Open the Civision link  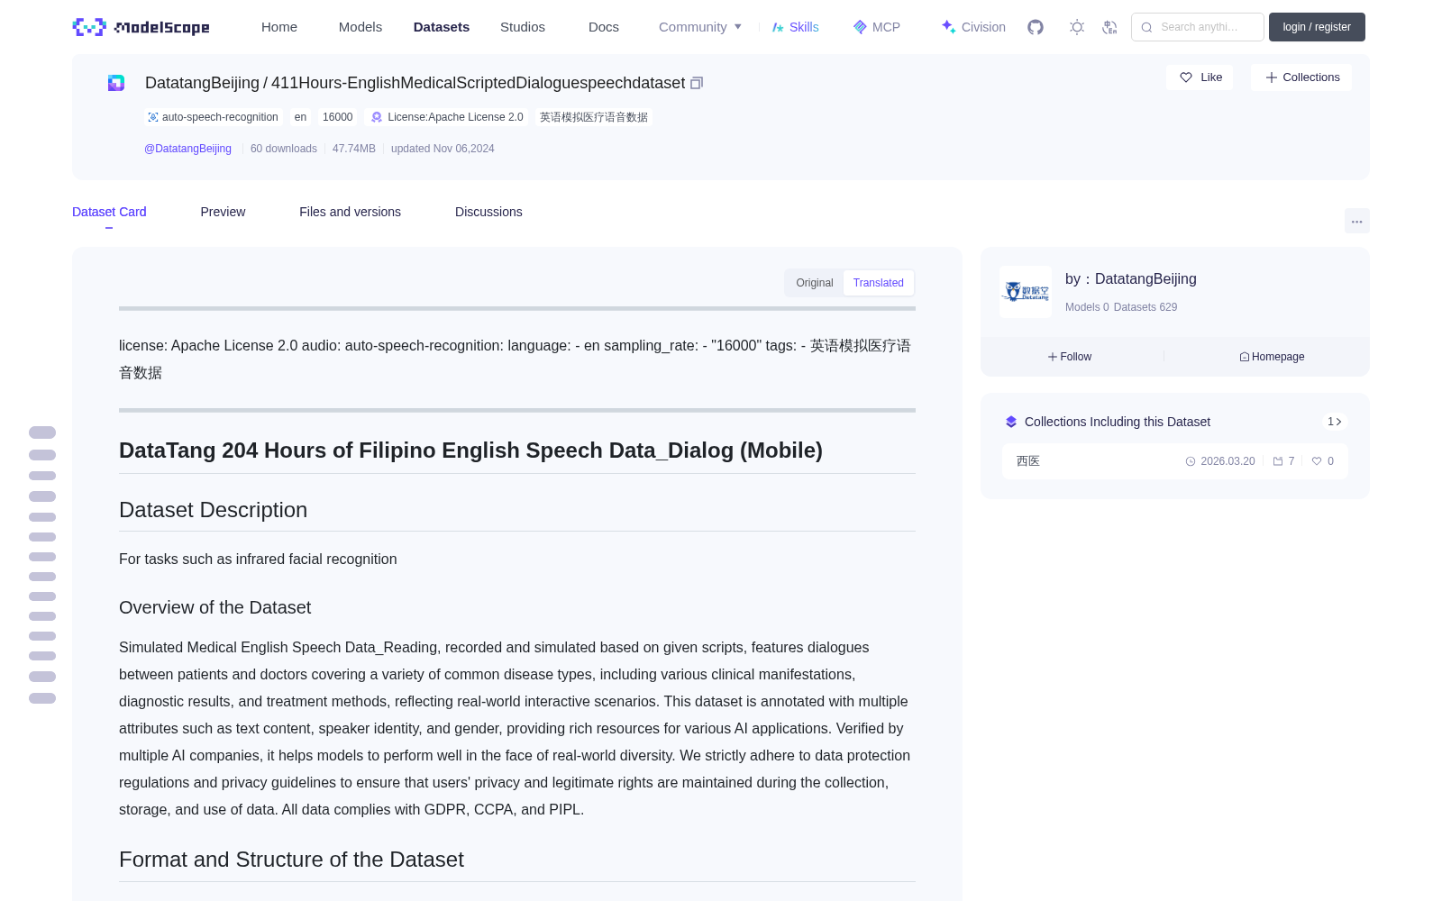point(973,27)
